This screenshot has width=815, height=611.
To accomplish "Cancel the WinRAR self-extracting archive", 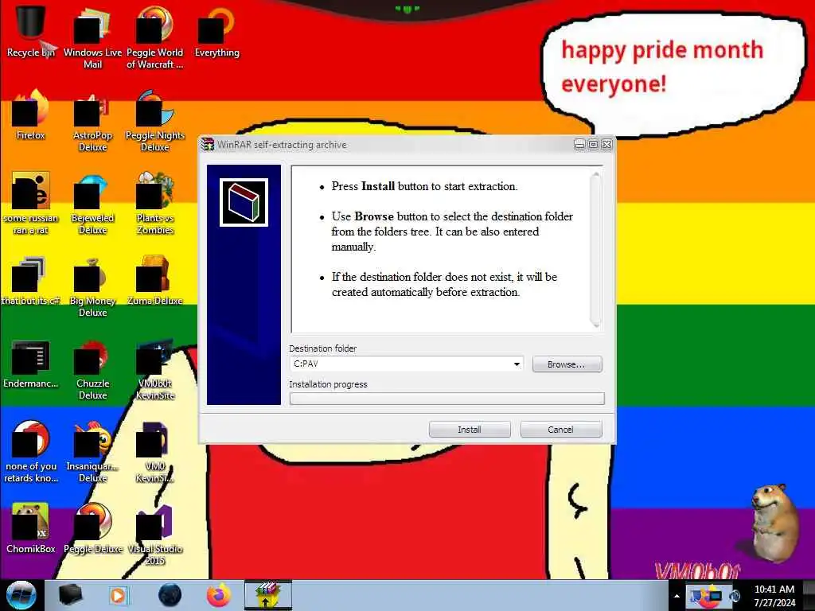I will (x=561, y=430).
